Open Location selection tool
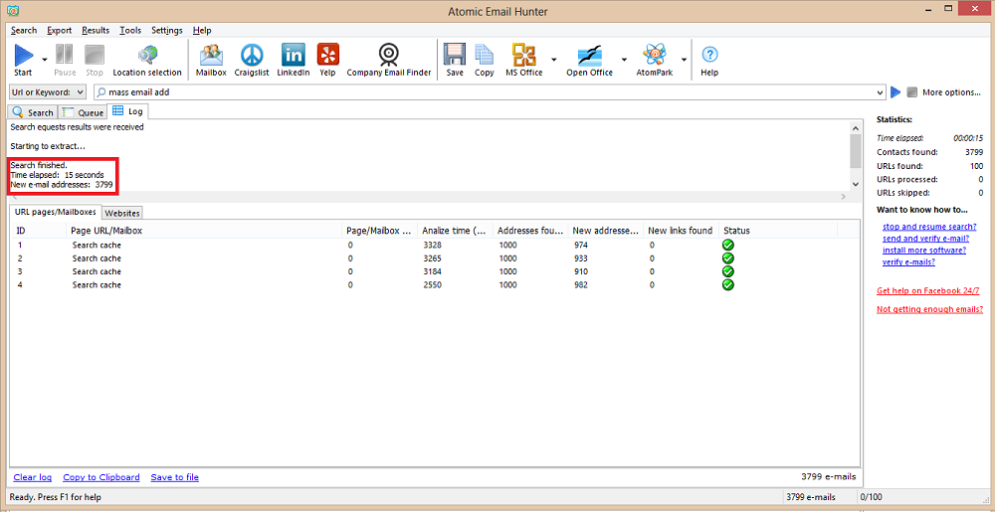The width and height of the screenshot is (995, 512). (147, 61)
